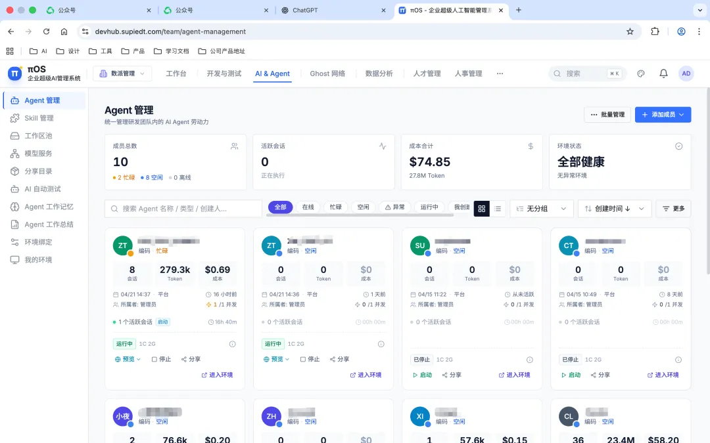Select the 异常 filter chip

395,207
